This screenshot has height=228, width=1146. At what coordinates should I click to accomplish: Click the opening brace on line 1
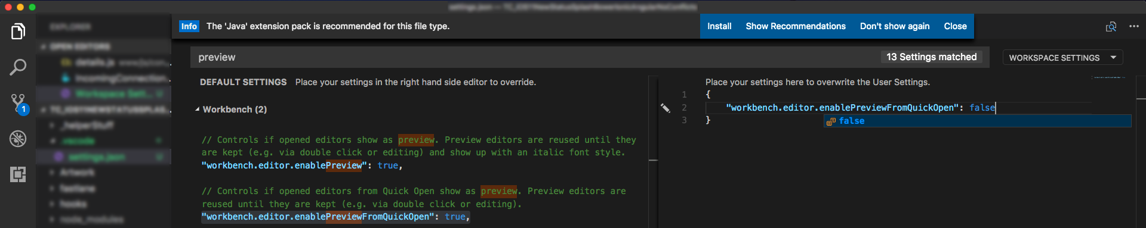[x=708, y=95]
